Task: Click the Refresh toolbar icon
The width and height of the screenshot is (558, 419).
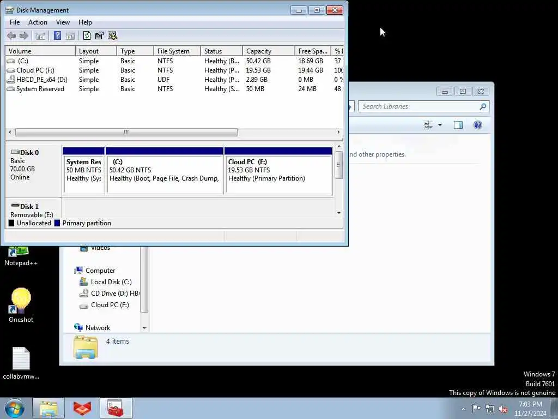Action: [x=87, y=35]
